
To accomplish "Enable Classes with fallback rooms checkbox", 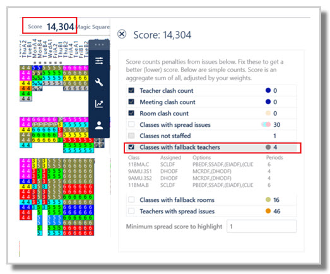I will coord(131,200).
